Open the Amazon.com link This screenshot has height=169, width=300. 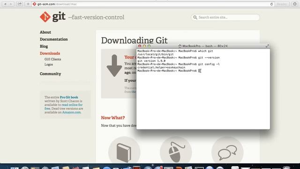71,112
